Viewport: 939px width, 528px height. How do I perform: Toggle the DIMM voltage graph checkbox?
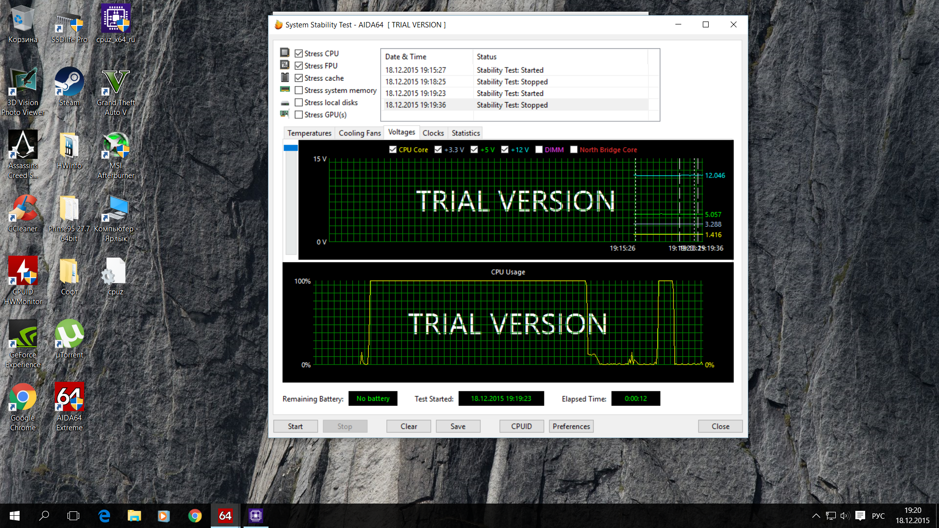(539, 150)
